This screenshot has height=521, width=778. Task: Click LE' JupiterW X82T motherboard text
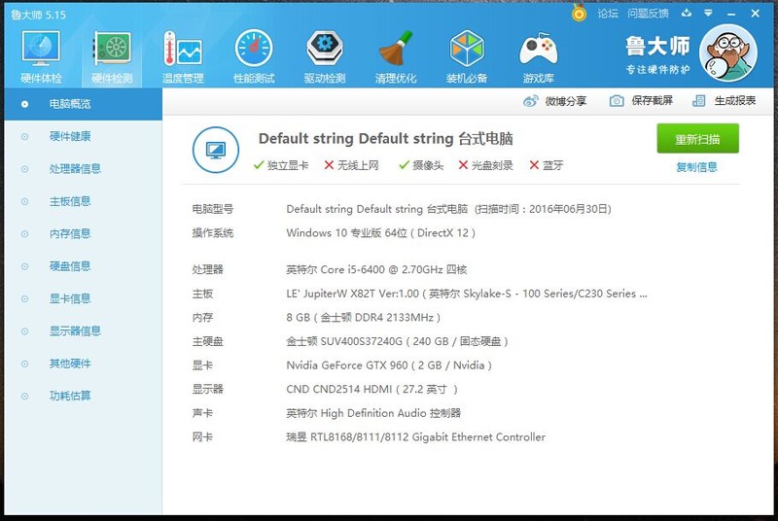[467, 294]
